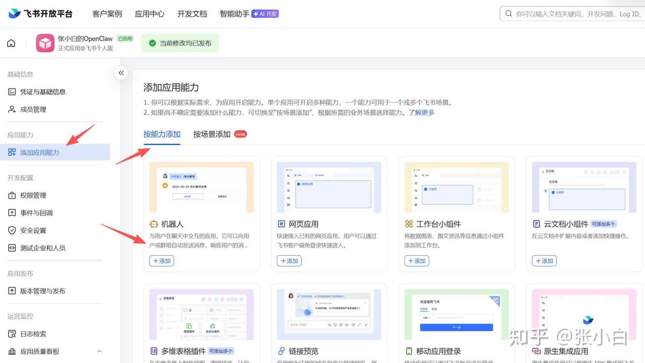Viewport: 645px width, 363px height.
Task: Click the 了解更多 link
Action: tap(421, 112)
